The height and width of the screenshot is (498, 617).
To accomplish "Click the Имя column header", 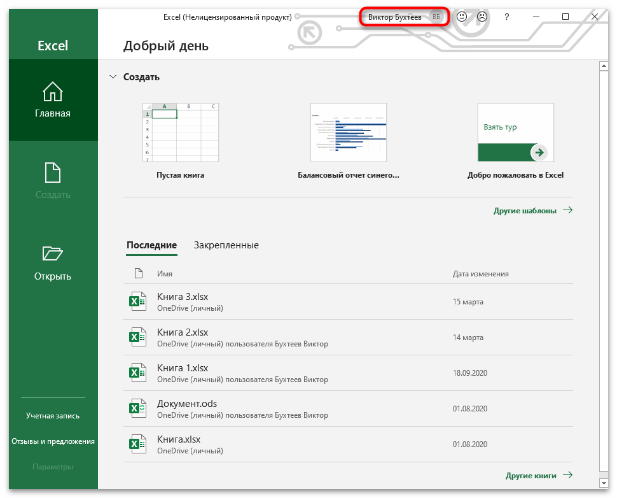I will (165, 273).
